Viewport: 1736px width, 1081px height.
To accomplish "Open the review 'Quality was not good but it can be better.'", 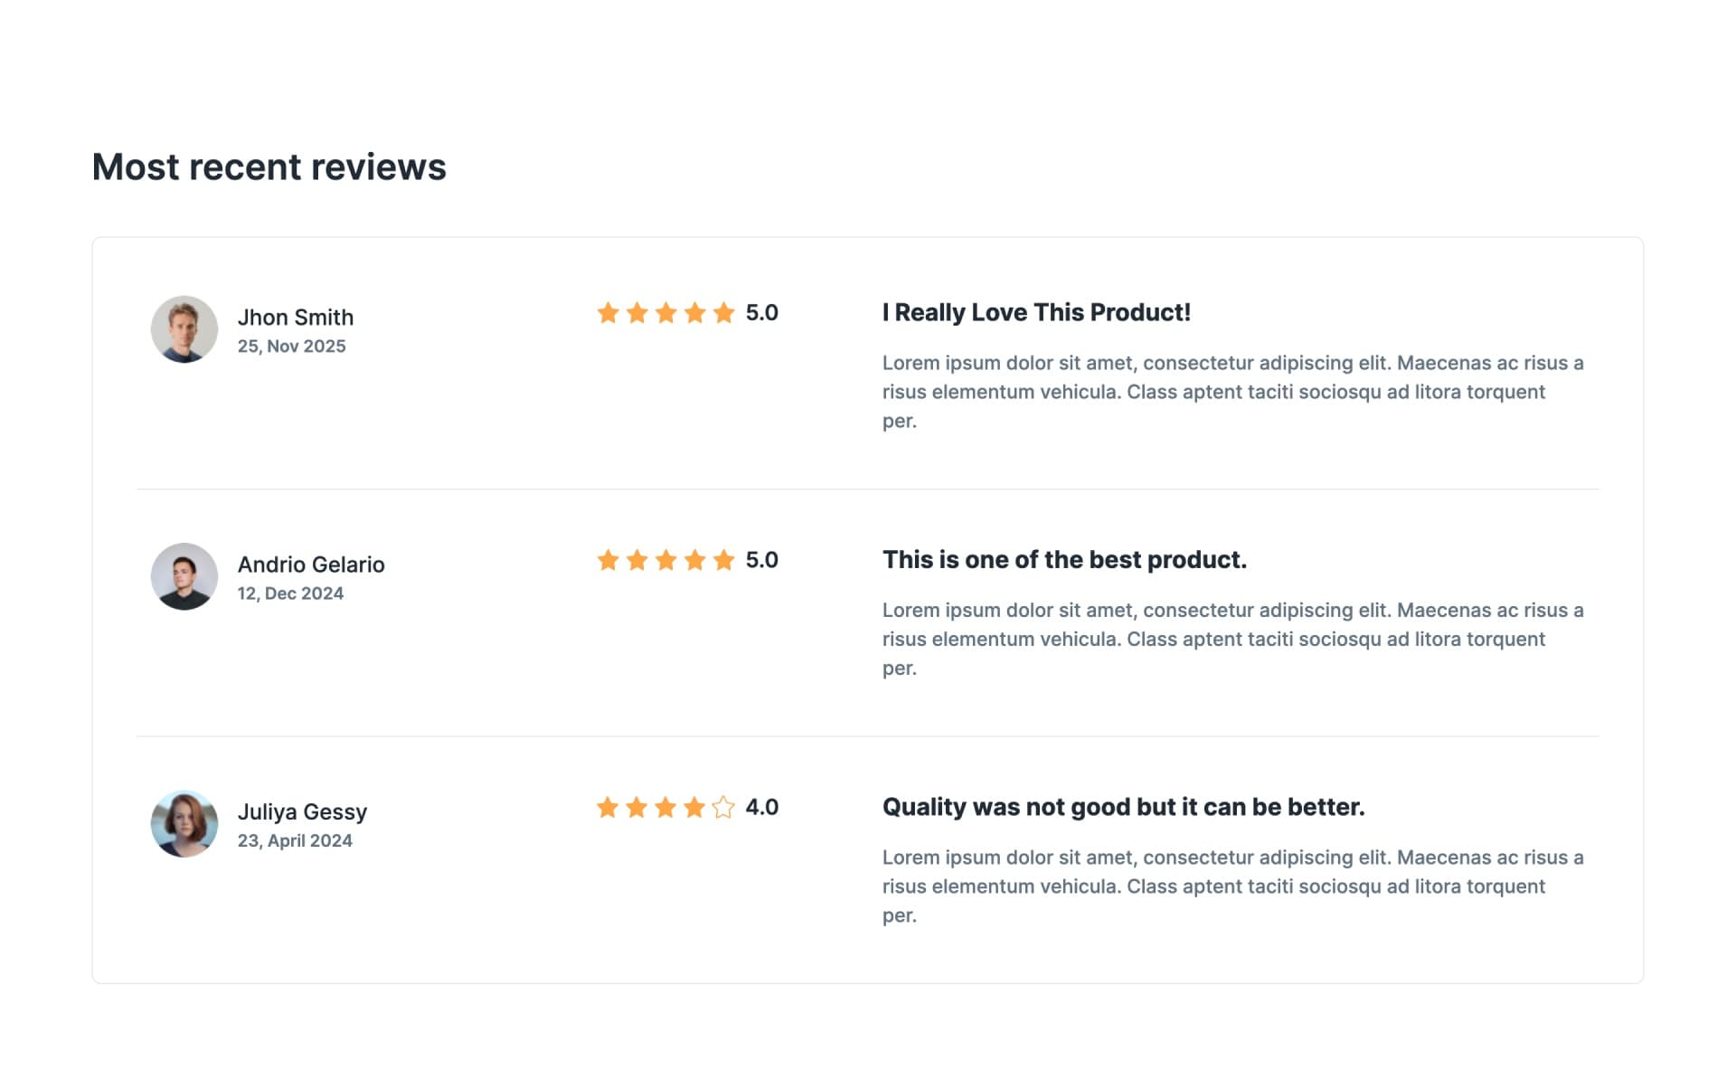I will [1124, 806].
